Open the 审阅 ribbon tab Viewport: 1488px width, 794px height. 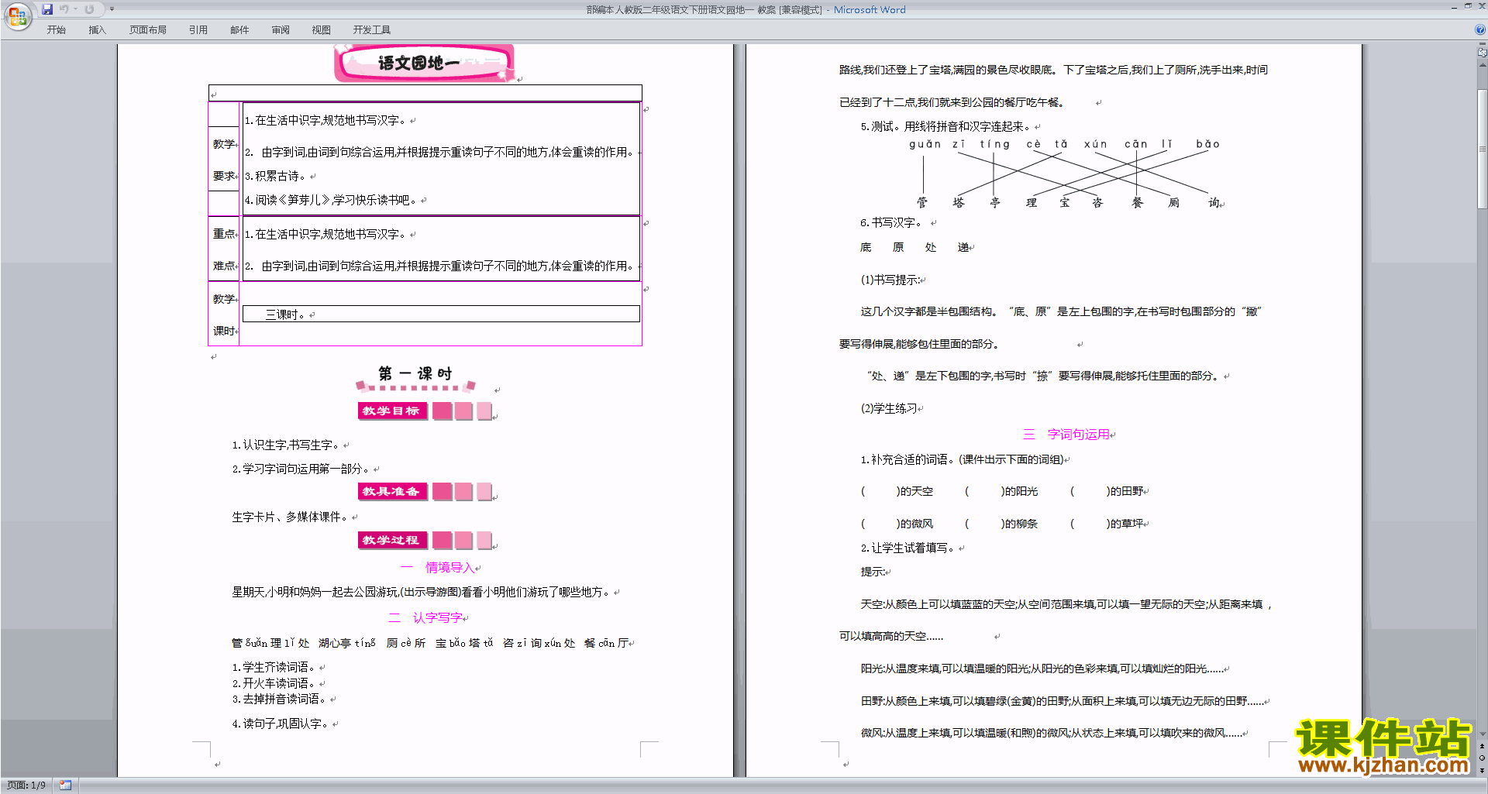point(281,30)
